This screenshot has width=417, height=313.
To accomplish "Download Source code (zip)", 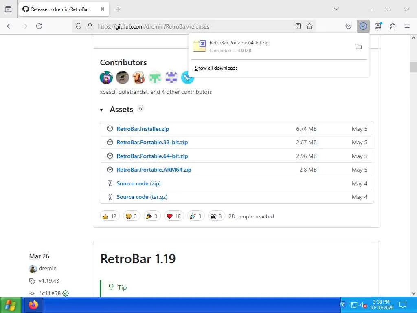I will coord(138,183).
